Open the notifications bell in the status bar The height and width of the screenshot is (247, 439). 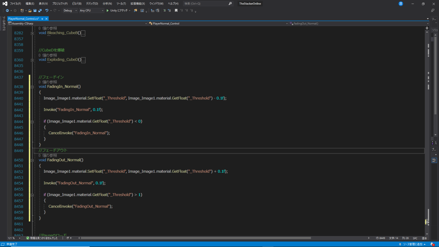click(433, 244)
